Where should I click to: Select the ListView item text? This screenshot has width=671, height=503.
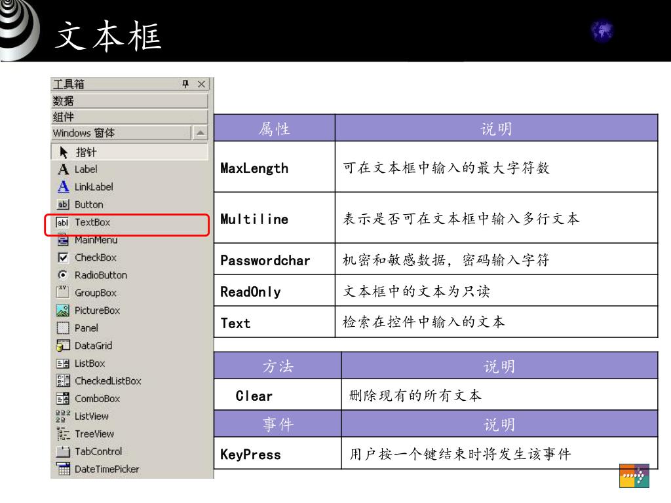coord(92,416)
